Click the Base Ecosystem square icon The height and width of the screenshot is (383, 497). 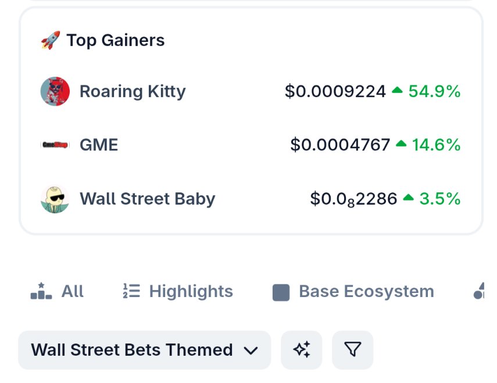click(x=281, y=292)
